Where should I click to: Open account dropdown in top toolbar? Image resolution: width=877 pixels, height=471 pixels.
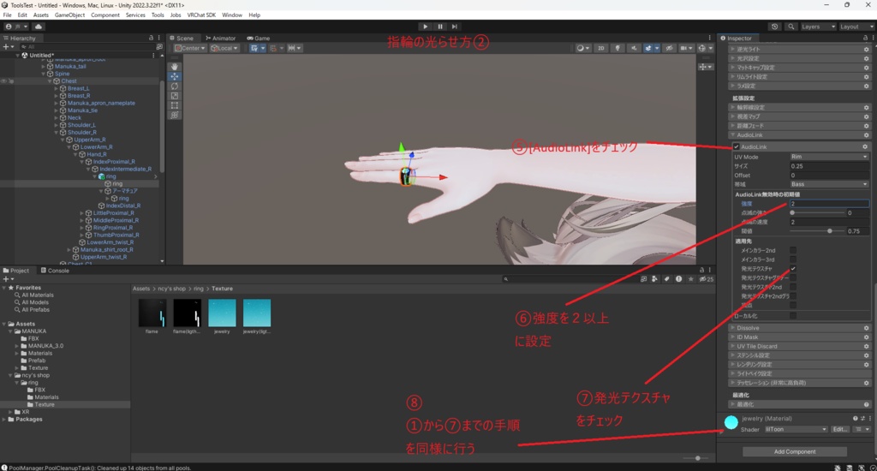click(17, 27)
